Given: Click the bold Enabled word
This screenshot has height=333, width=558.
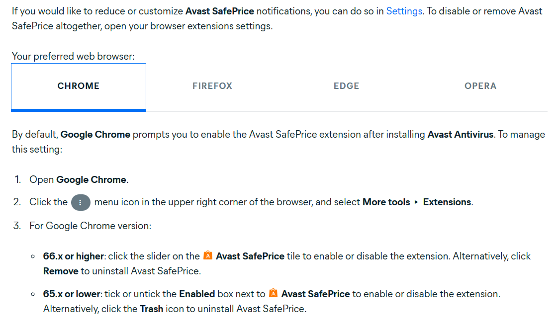Looking at the screenshot, I should [x=197, y=294].
